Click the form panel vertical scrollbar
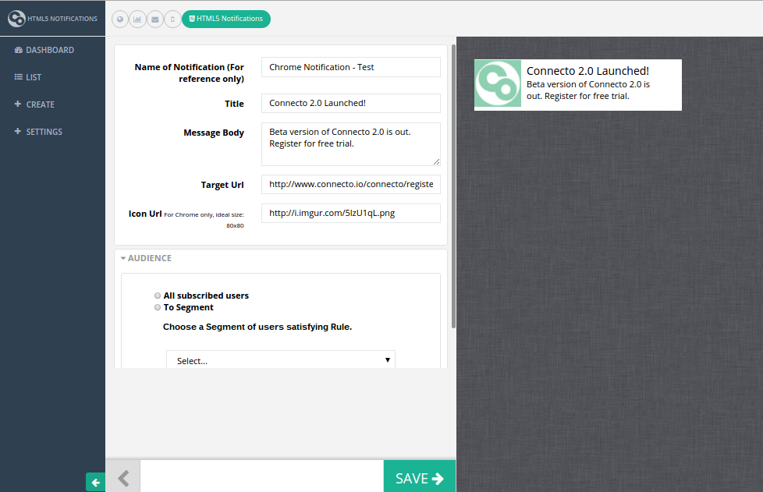 click(453, 186)
